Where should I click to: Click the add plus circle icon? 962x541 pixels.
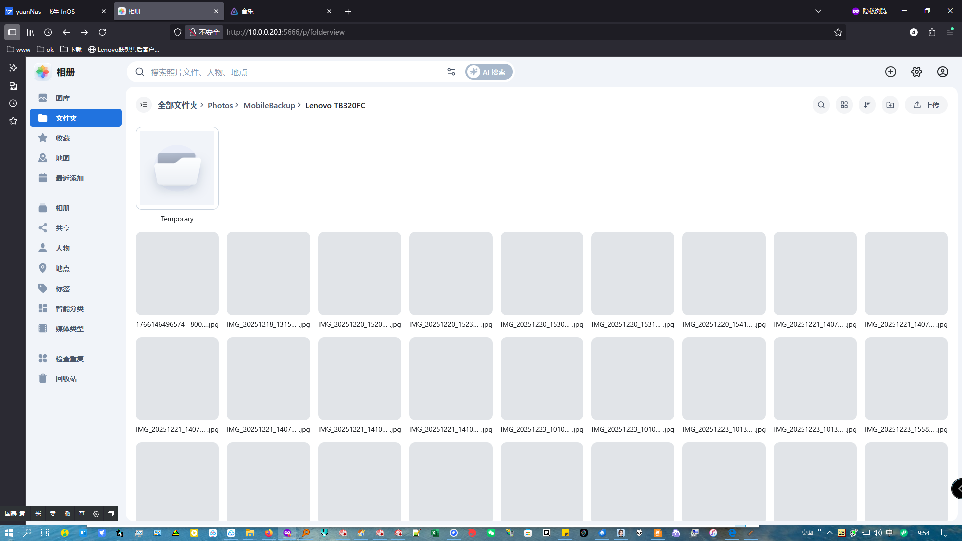tap(890, 72)
